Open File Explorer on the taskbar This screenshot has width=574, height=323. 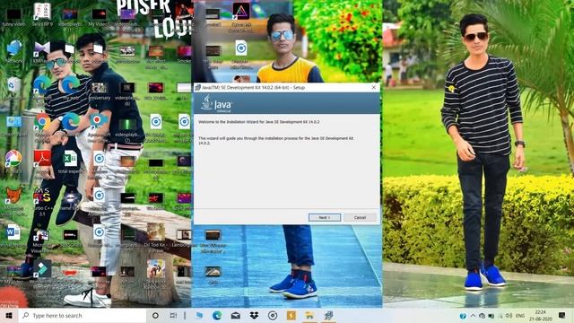point(309,315)
